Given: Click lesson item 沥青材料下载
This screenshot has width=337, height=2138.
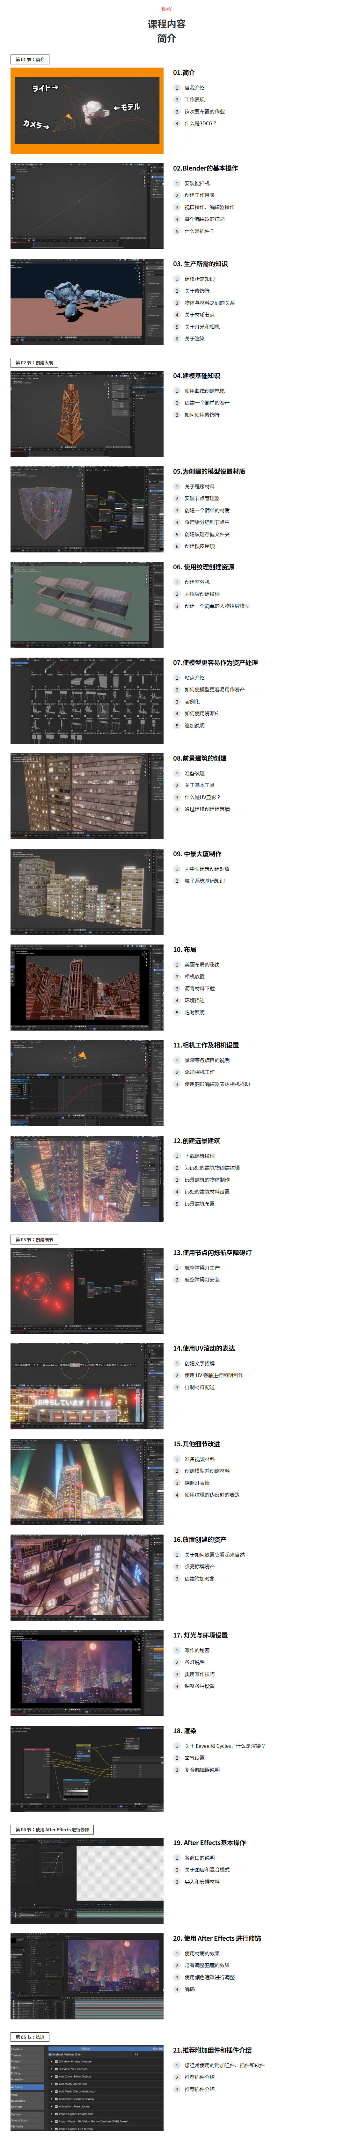Looking at the screenshot, I should pyautogui.click(x=200, y=989).
